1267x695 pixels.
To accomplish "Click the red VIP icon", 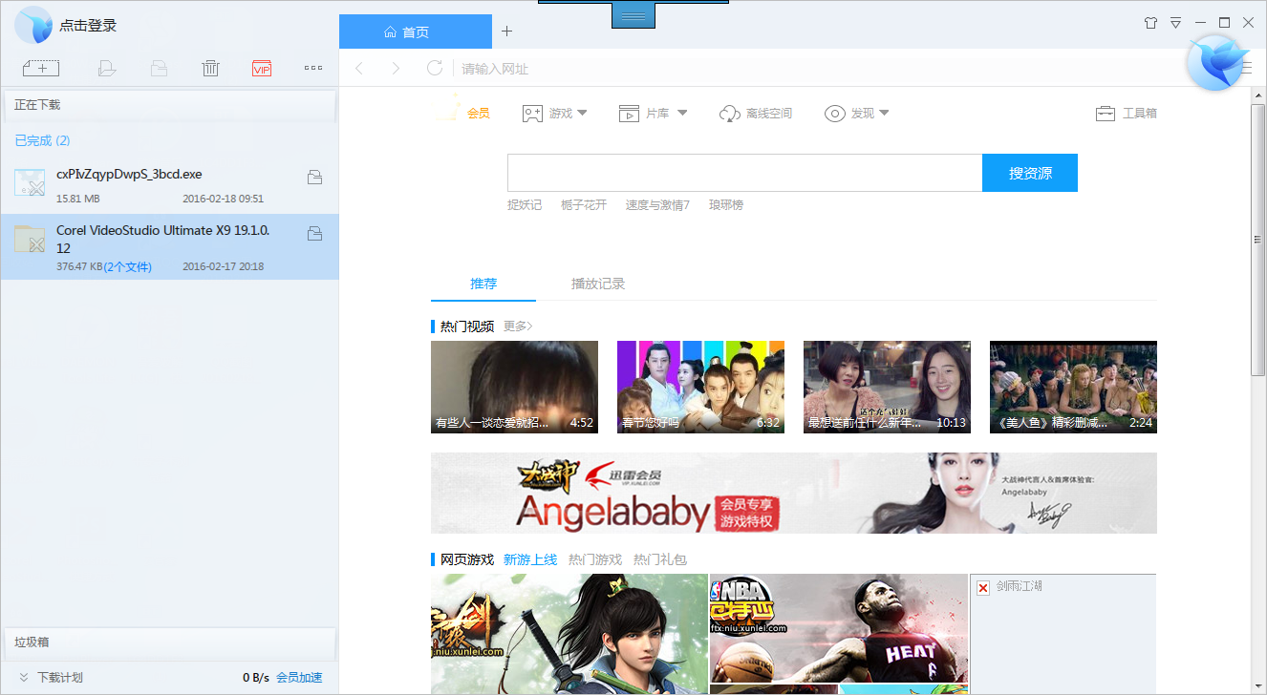I will click(x=262, y=68).
